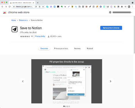This screenshot has width=135, height=108.
Task: Switch to Privacy practices tab
Action: coord(61,49)
